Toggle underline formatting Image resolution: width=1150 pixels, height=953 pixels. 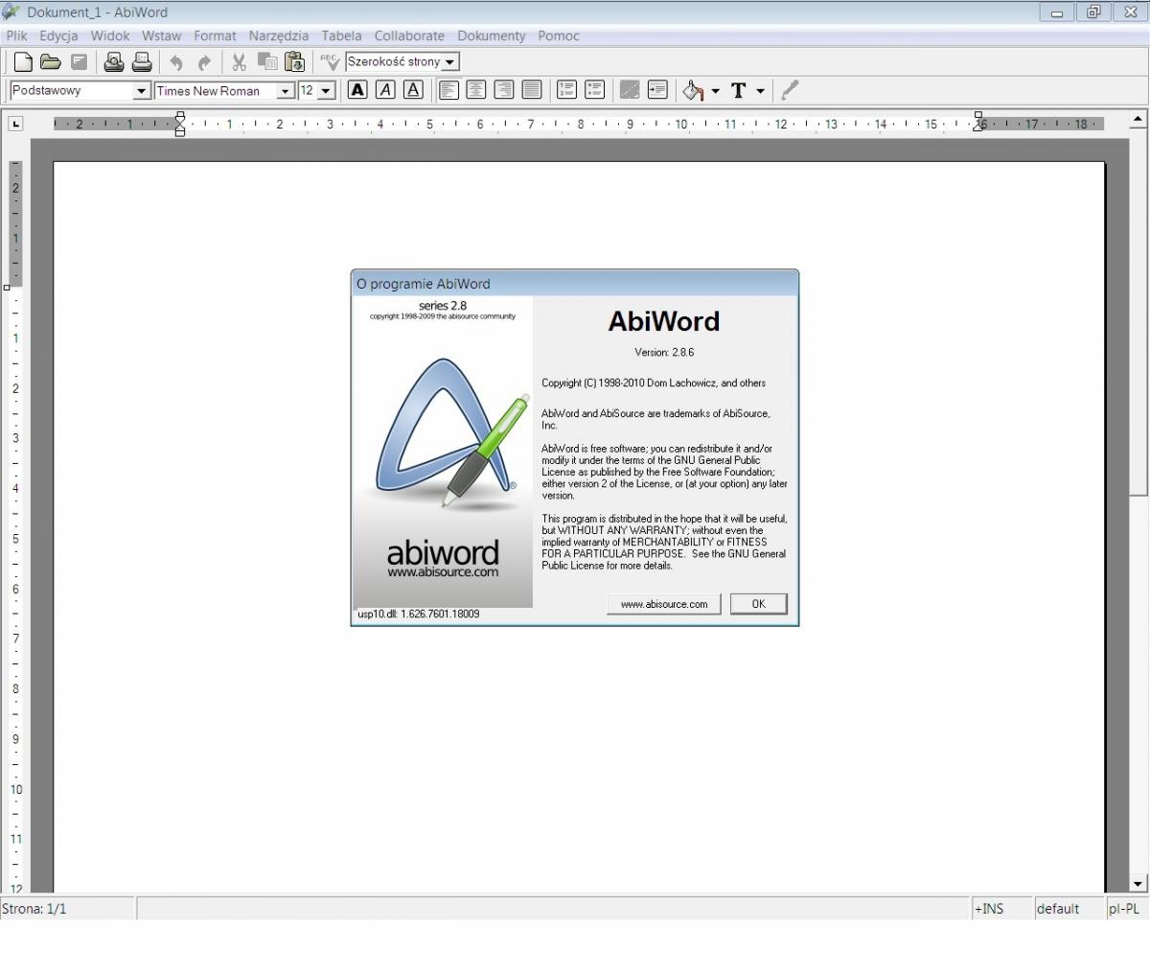(x=413, y=90)
